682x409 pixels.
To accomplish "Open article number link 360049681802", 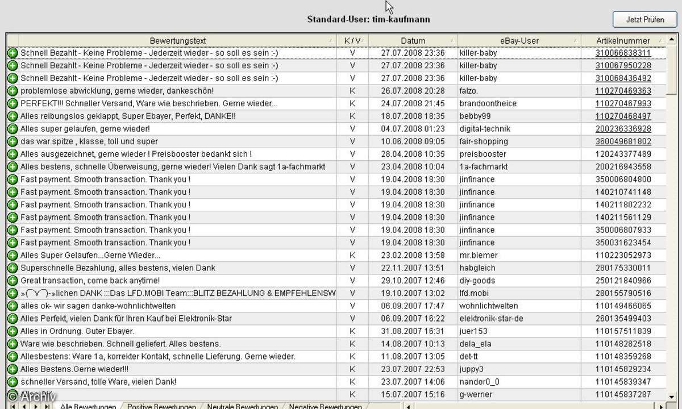I will [623, 141].
